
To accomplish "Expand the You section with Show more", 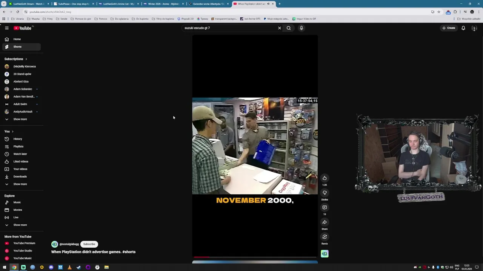I will (20, 184).
